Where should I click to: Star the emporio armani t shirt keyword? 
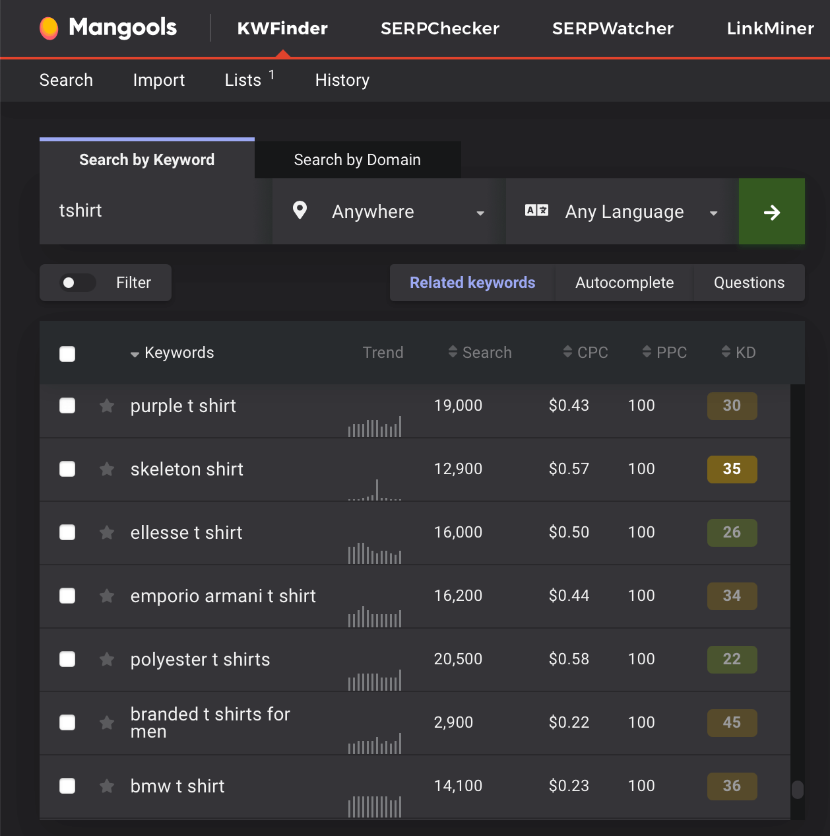(x=107, y=596)
